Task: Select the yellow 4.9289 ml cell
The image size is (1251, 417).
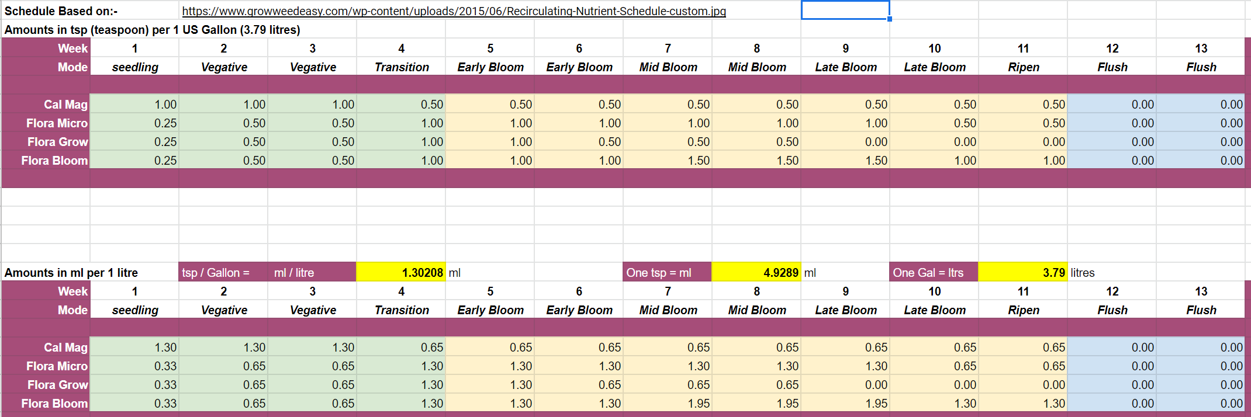Action: click(756, 273)
